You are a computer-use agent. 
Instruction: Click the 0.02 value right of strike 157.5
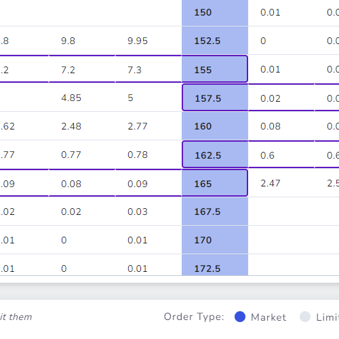[271, 98]
